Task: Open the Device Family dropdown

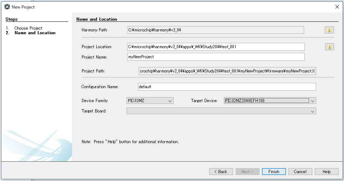Action: 150,101
